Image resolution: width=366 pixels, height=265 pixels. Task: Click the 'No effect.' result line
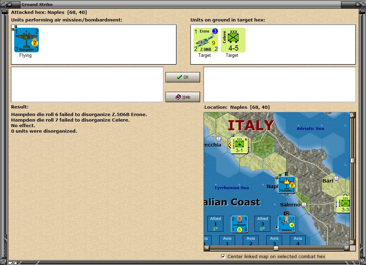pos(23,125)
